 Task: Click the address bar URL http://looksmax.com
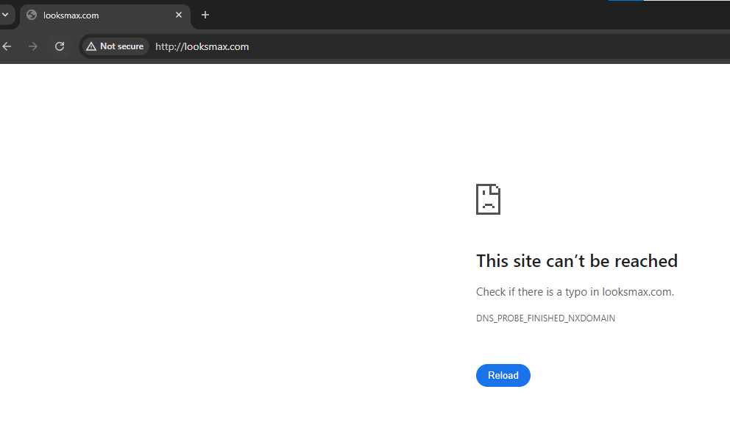coord(202,46)
